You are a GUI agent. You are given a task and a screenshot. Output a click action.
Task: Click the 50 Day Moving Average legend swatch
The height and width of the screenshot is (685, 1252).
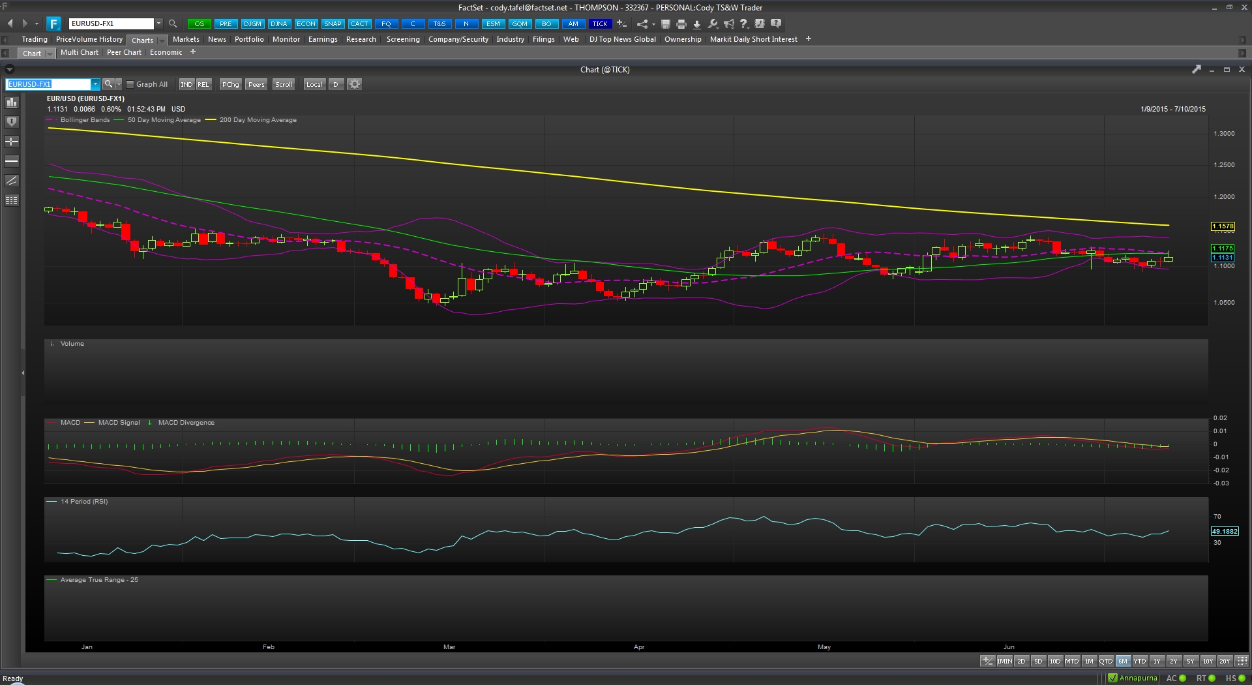tap(119, 120)
